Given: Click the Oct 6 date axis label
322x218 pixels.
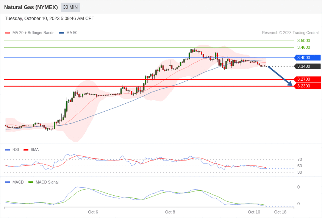Looking at the screenshot, I should click(x=93, y=212).
